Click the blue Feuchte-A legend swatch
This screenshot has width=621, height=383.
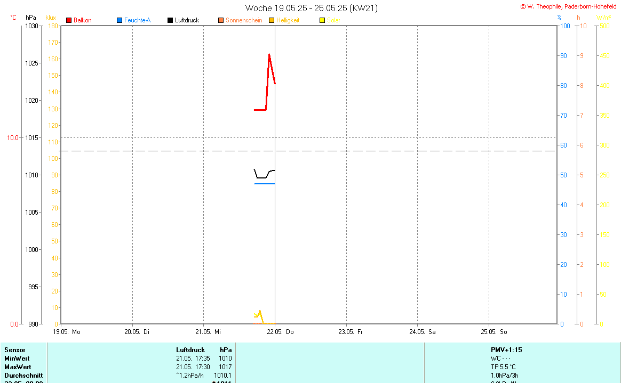pyautogui.click(x=120, y=20)
